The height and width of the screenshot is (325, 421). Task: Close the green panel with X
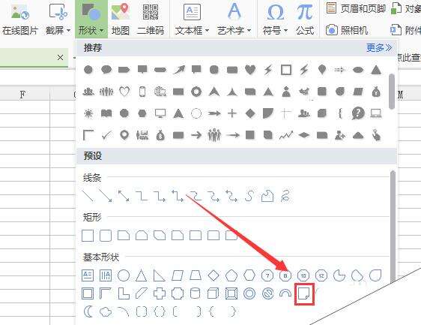point(61,57)
